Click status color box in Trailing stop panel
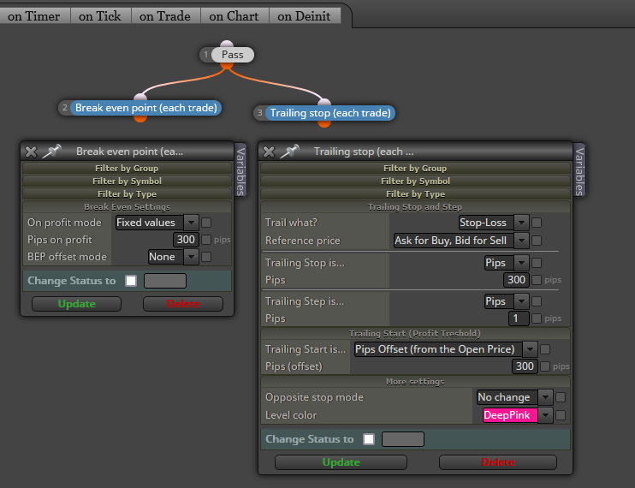This screenshot has height=488, width=635. click(403, 439)
